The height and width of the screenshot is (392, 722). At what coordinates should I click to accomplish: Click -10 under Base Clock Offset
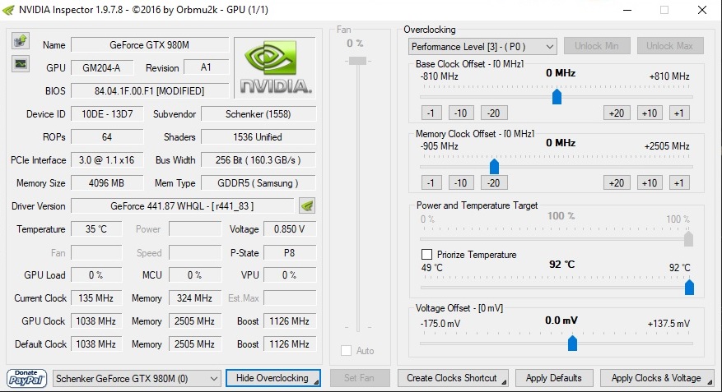[460, 113]
